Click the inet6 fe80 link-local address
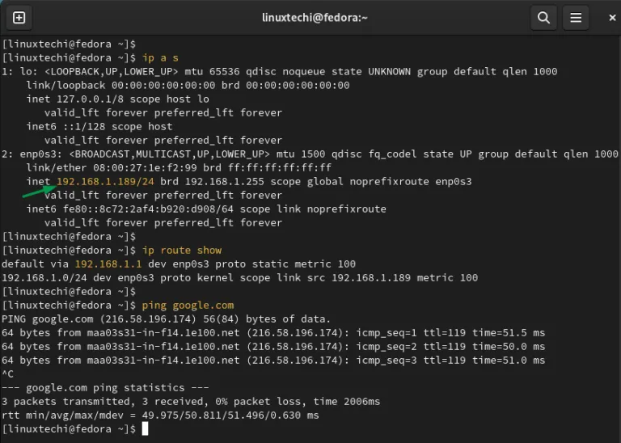The image size is (621, 443). 148,209
